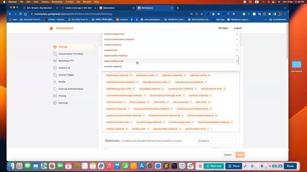Expand the bookmarks overflow chevron
This screenshot has height=172, width=307.
265,20
